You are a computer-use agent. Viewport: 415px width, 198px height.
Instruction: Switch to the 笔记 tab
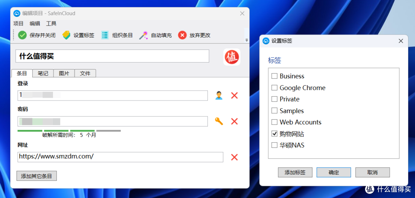43,74
